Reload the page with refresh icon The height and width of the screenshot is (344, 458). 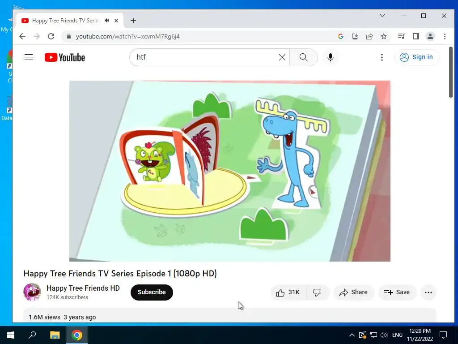pos(51,36)
